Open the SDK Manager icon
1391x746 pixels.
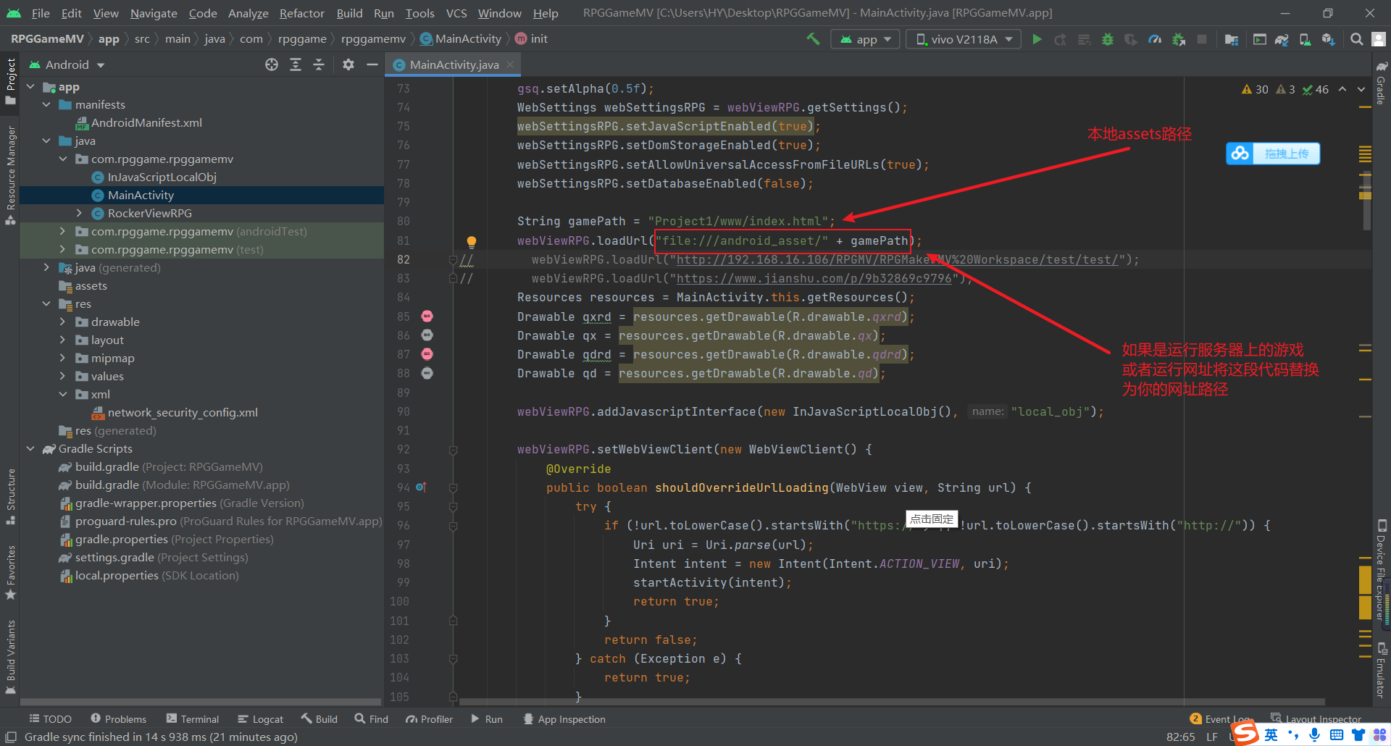click(1328, 39)
